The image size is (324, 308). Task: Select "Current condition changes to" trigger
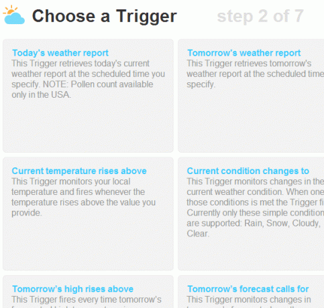[248, 171]
